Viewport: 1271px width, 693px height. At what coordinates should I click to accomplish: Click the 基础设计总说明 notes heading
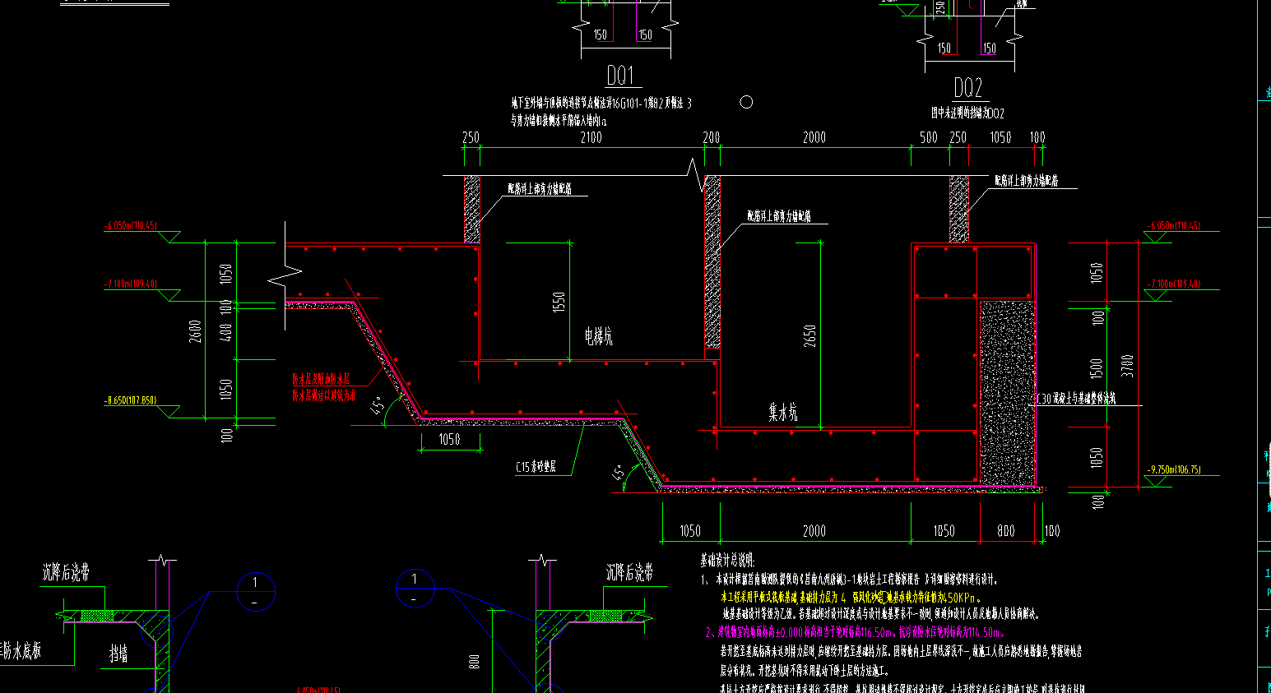(727, 560)
